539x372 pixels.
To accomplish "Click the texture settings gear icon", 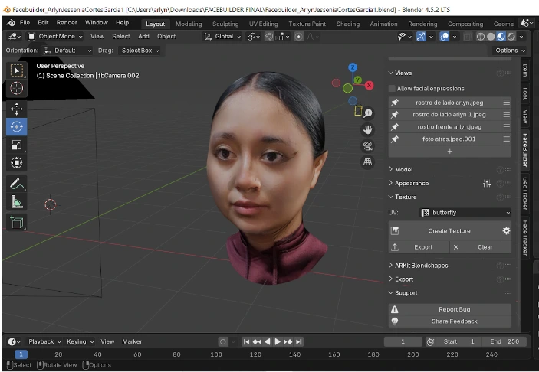I will (x=506, y=230).
